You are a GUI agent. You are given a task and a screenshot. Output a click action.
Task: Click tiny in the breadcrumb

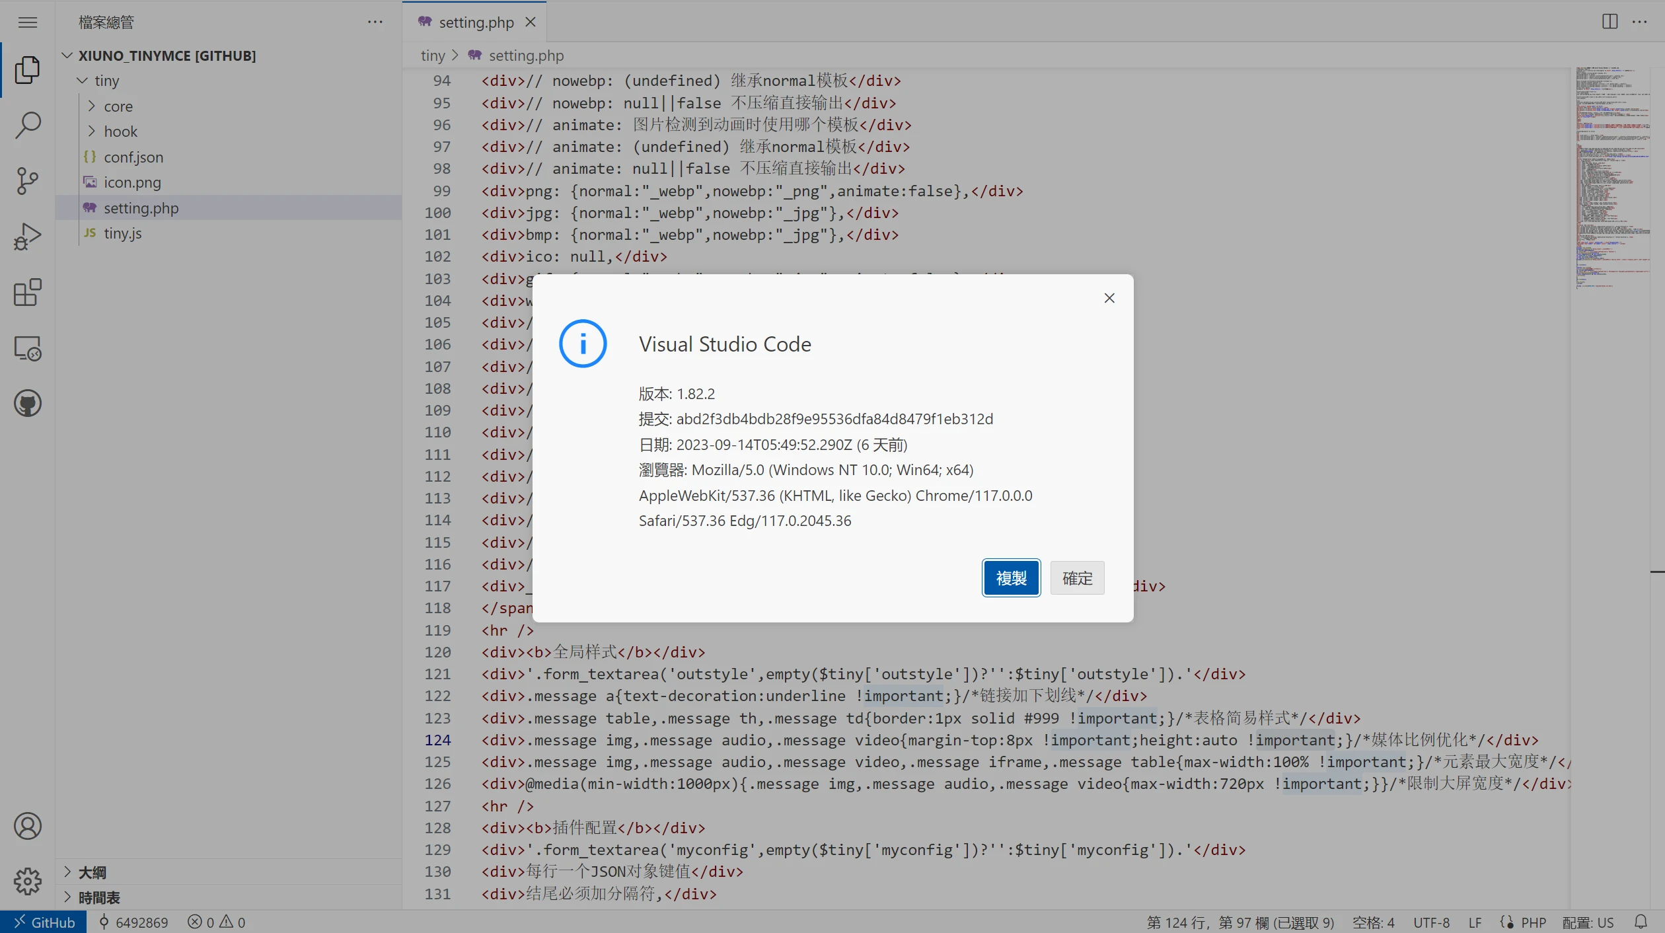pos(433,56)
